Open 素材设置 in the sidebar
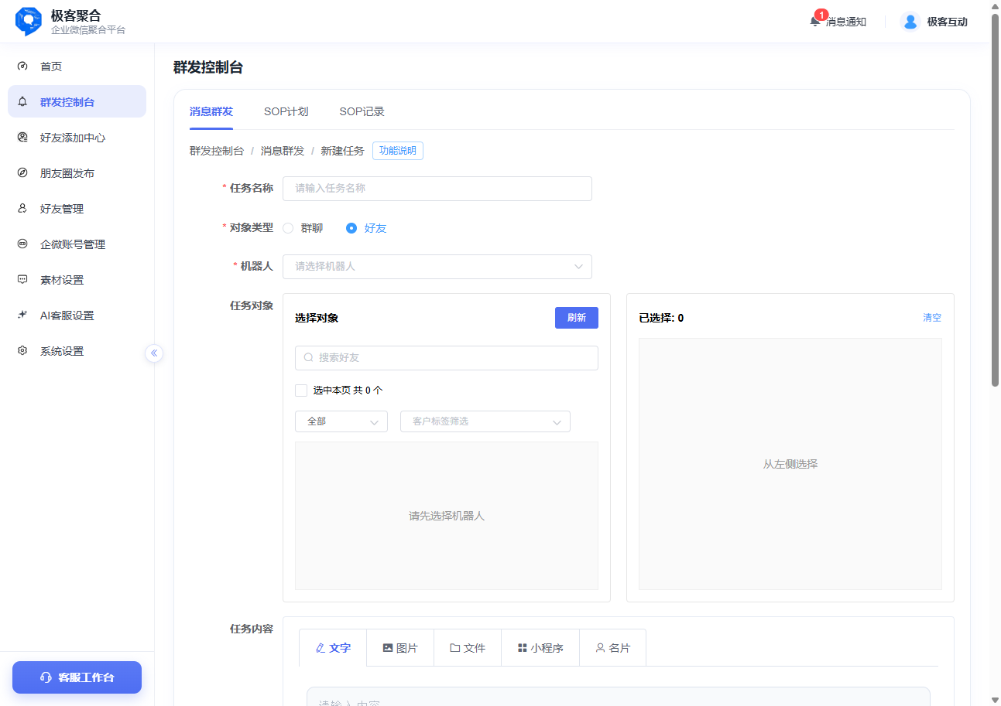The image size is (1001, 706). [x=77, y=280]
